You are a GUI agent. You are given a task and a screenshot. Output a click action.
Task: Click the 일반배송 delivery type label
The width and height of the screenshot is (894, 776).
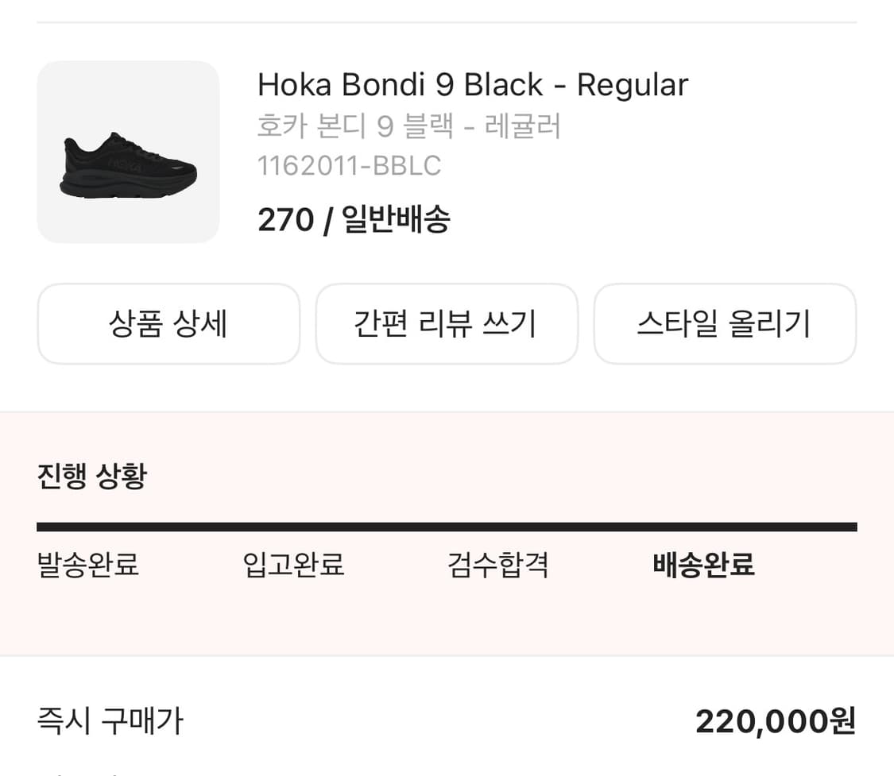tap(396, 219)
